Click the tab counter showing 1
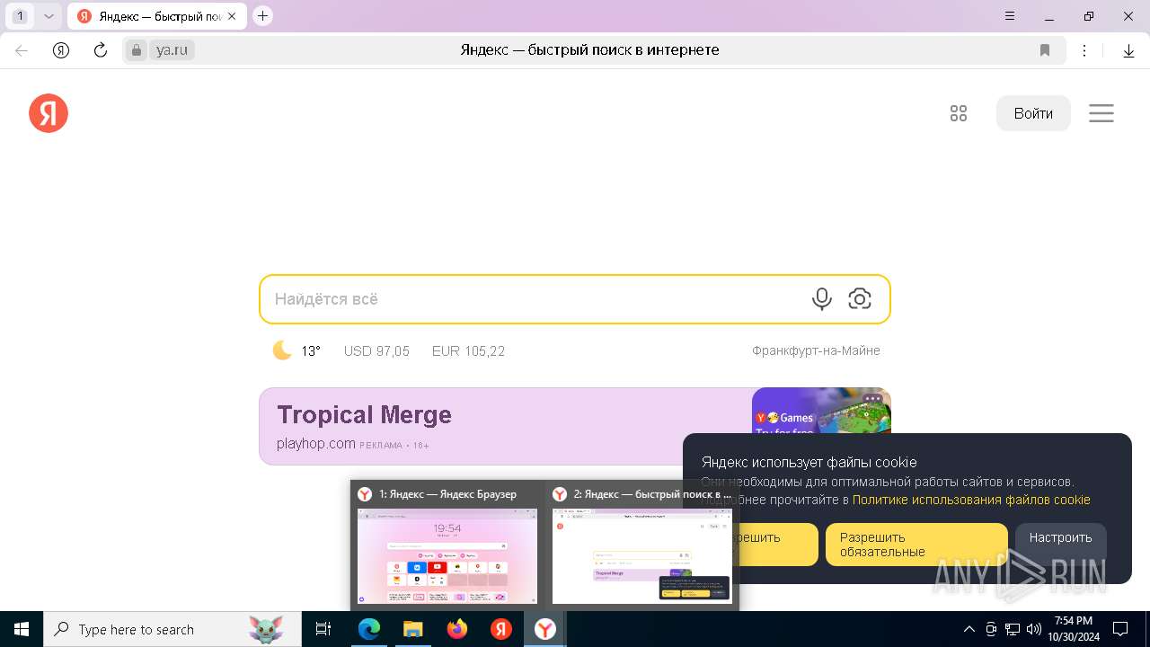 [20, 16]
